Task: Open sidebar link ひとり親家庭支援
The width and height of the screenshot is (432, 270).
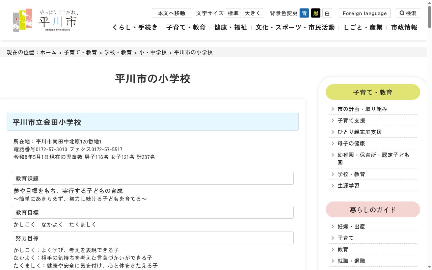Action: (359, 132)
